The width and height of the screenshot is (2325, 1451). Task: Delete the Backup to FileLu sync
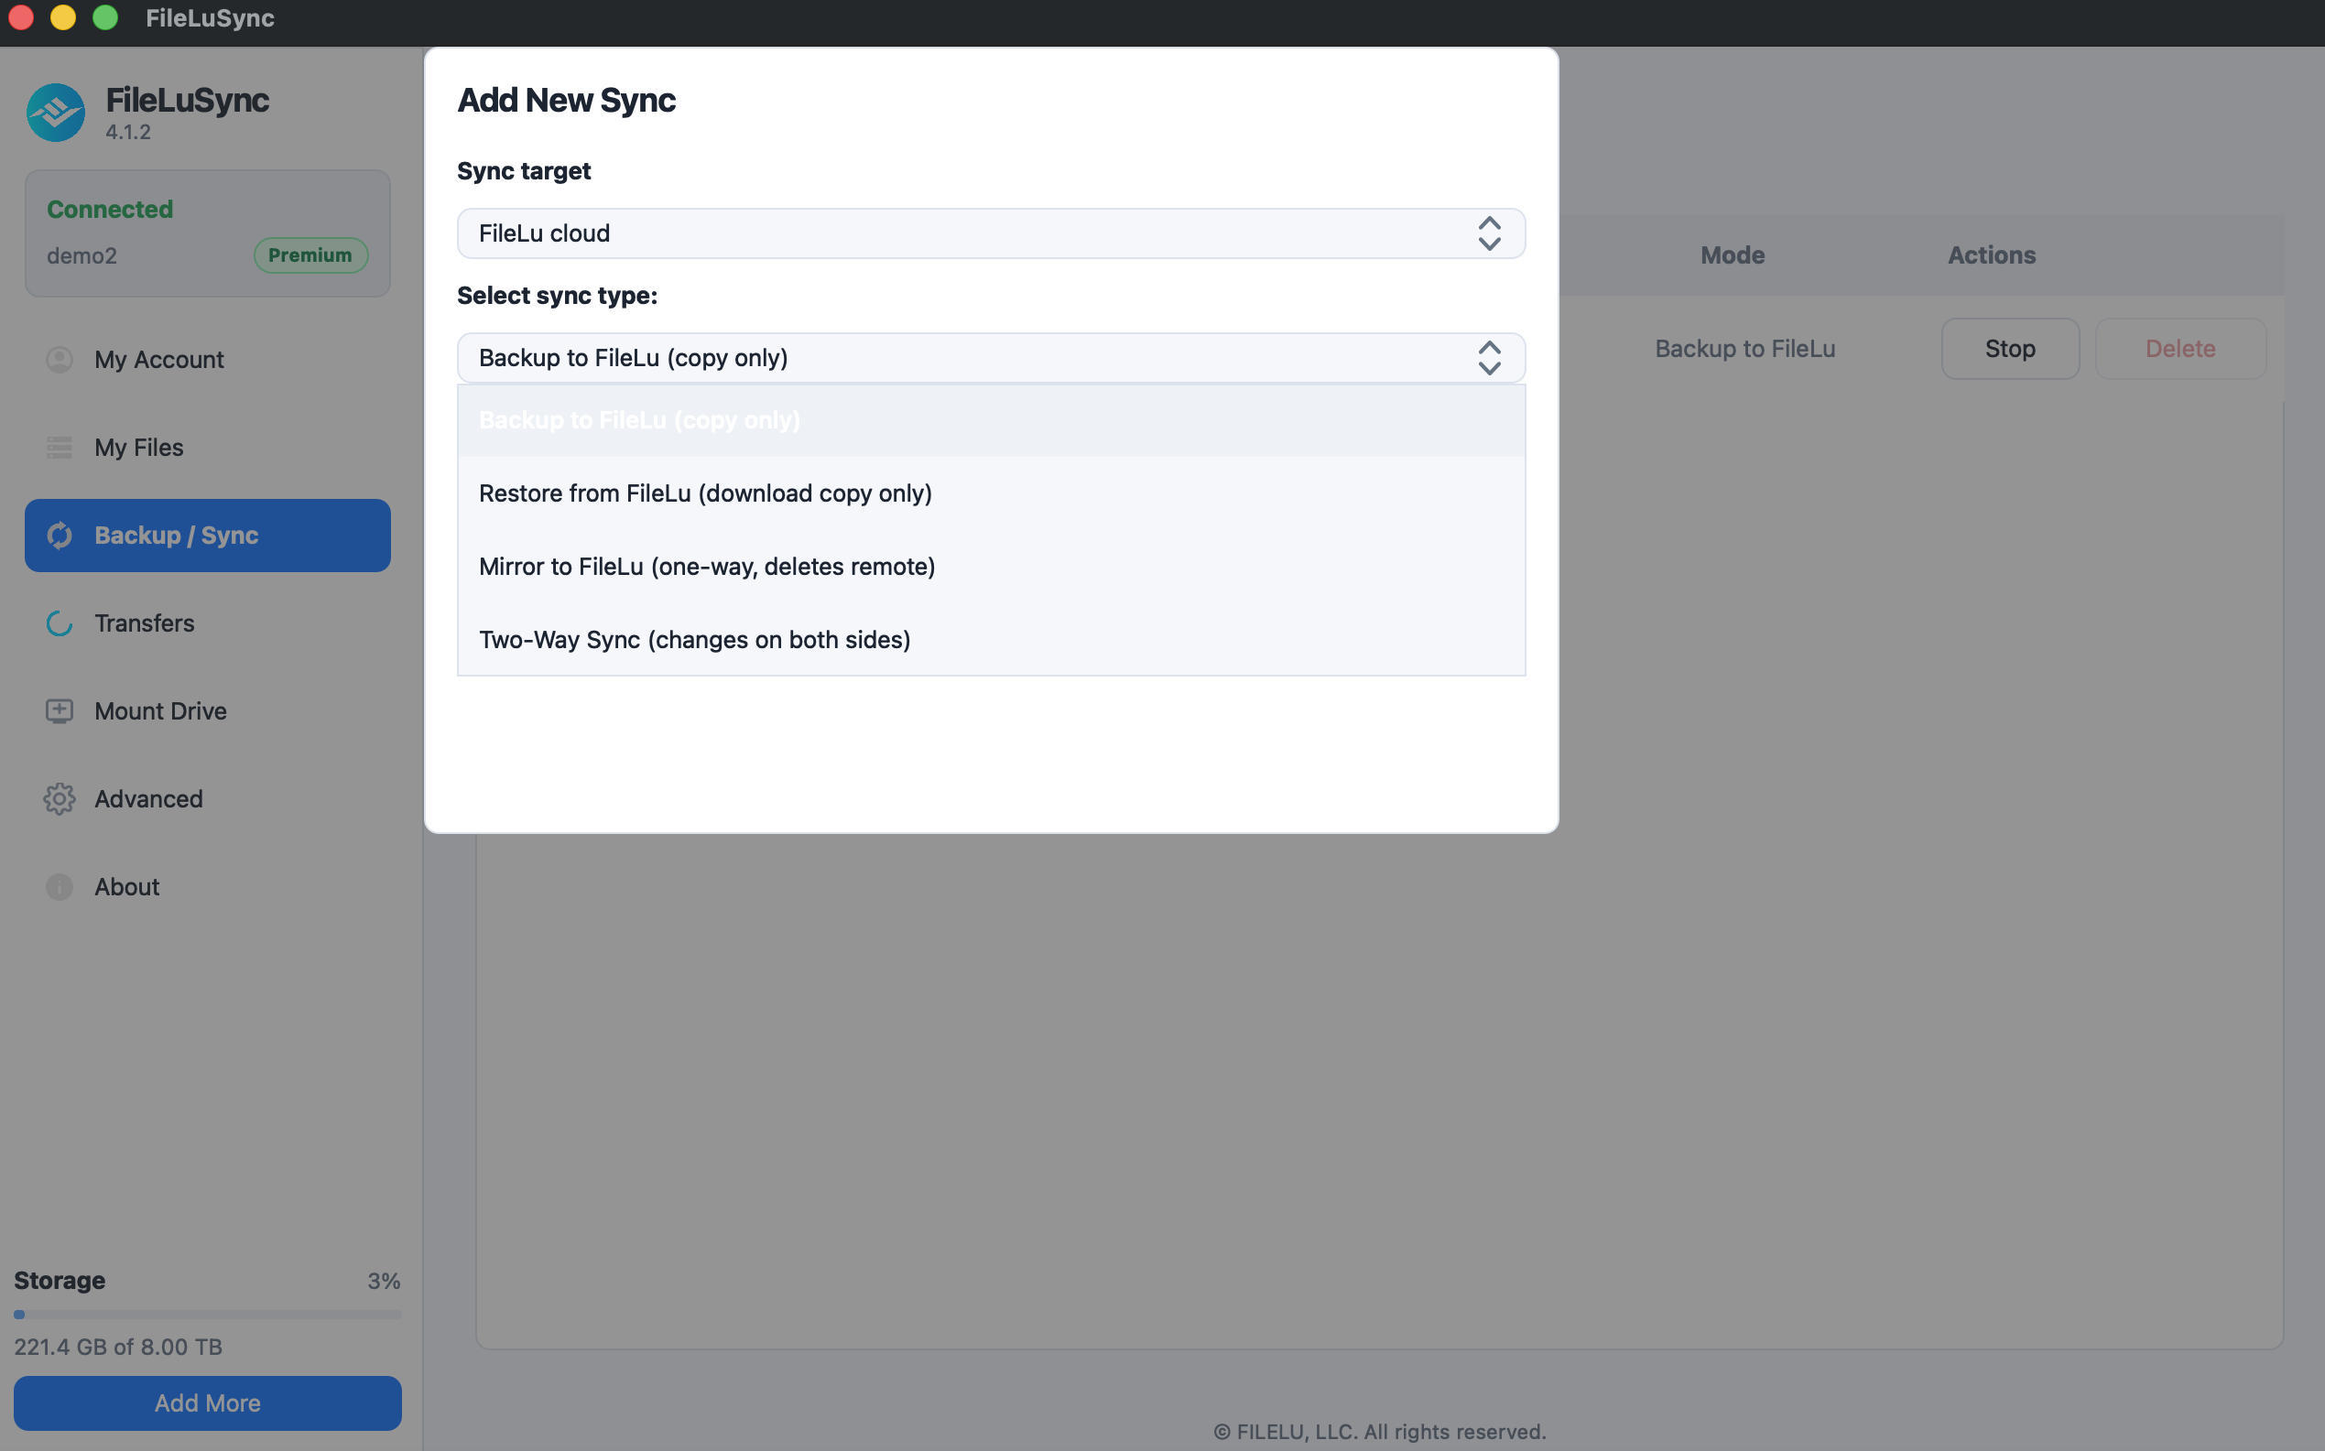[2180, 349]
